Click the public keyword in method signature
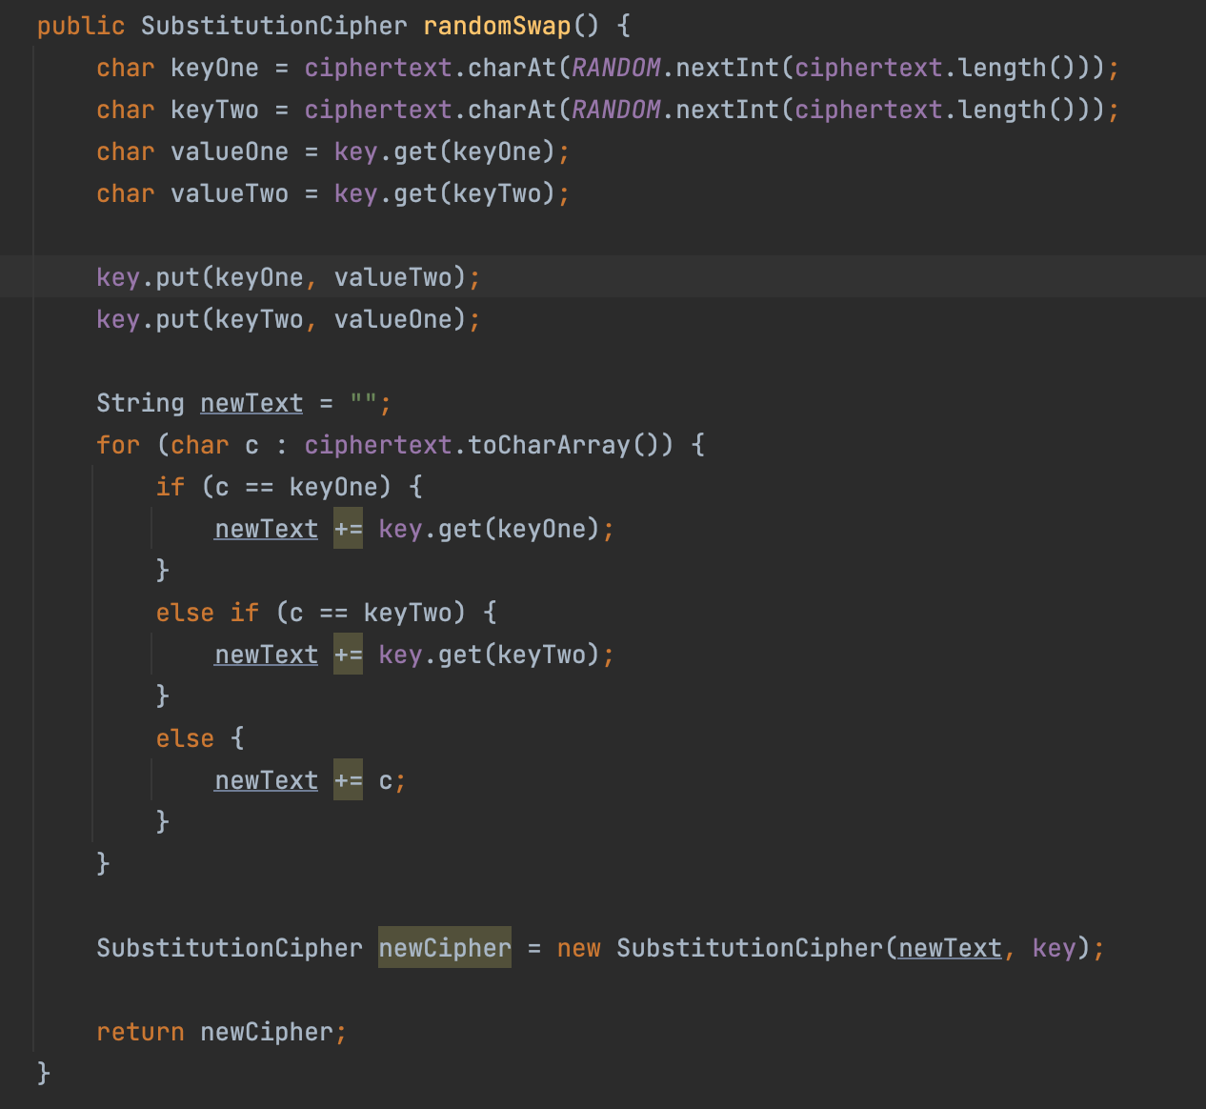The image size is (1206, 1109). tap(81, 26)
